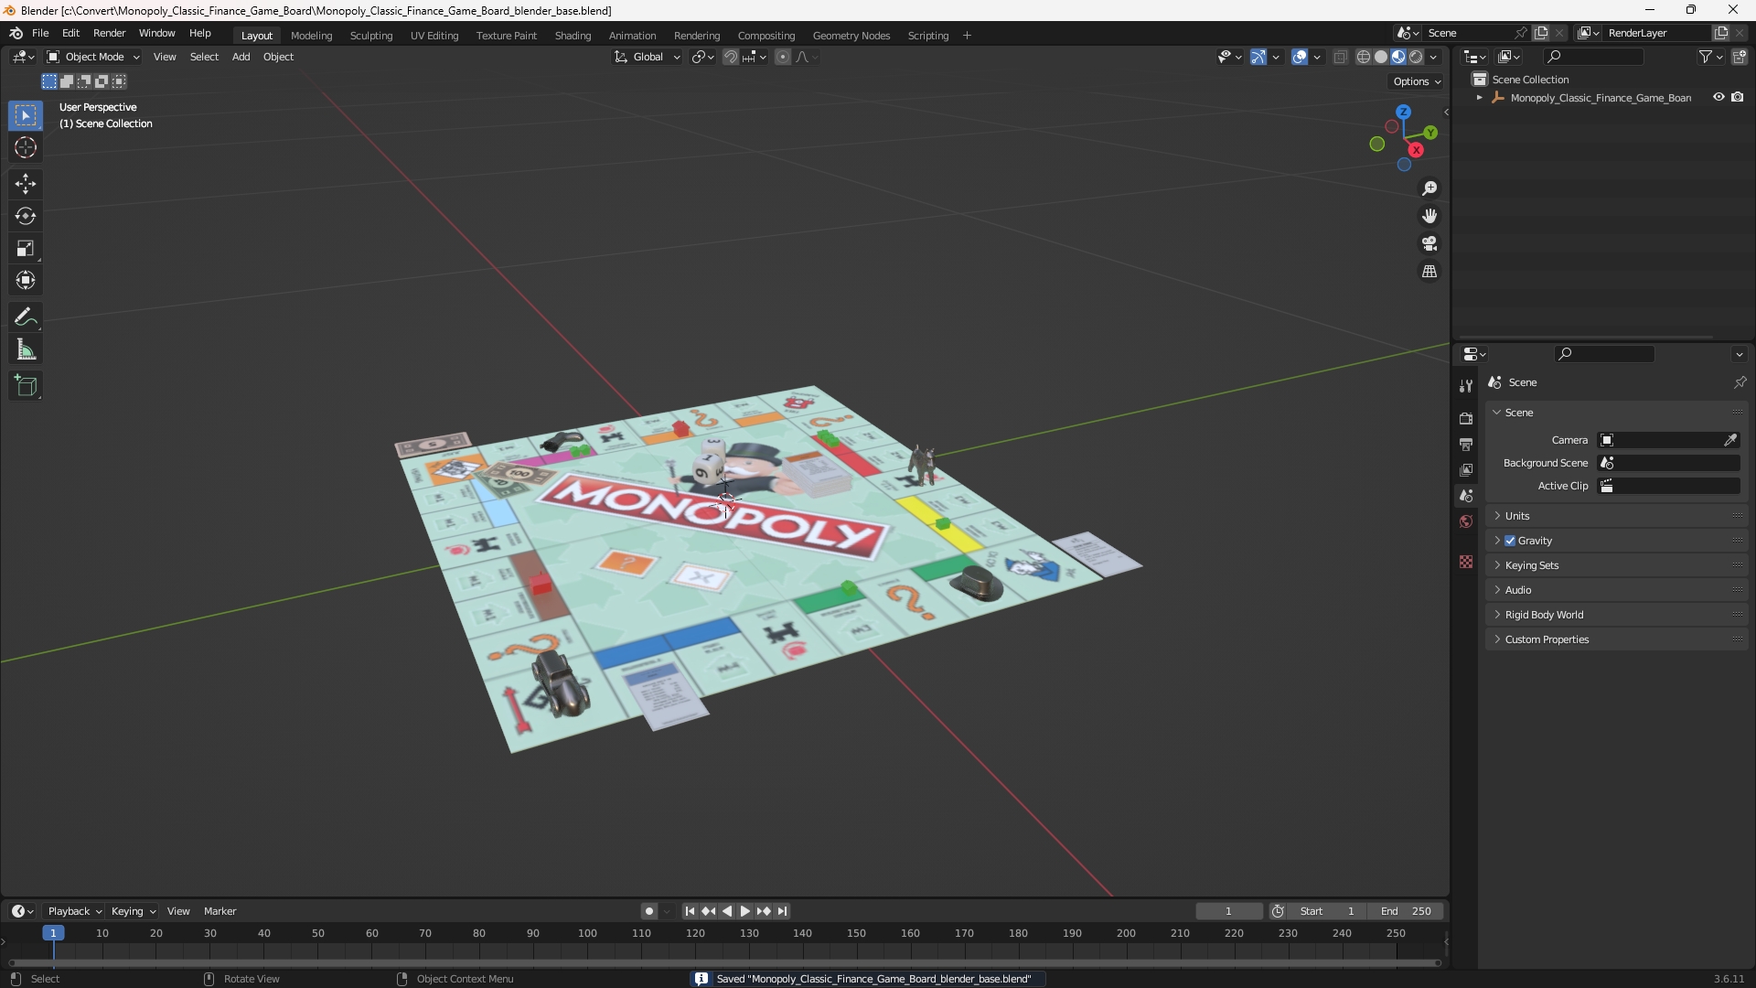Switch to the UV Editing workspace tab
This screenshot has width=1756, height=988.
434,36
